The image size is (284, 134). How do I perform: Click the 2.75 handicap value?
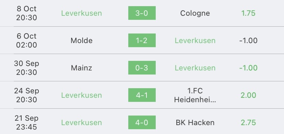coord(248,123)
